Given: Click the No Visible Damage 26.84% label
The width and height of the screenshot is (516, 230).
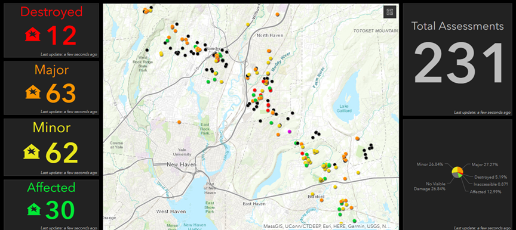Looking at the screenshot, I should click(430, 187).
